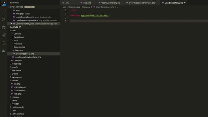
Task: Open the Run and Debug view
Action: click(x=4, y=27)
